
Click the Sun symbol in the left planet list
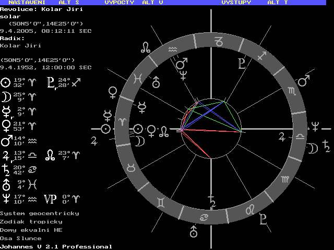(x=6, y=82)
